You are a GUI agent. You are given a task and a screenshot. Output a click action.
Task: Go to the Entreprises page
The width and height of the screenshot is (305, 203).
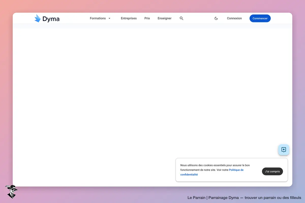129,18
